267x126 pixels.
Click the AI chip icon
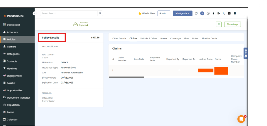coord(229,13)
